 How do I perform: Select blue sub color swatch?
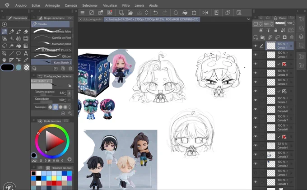pyautogui.click(x=19, y=67)
